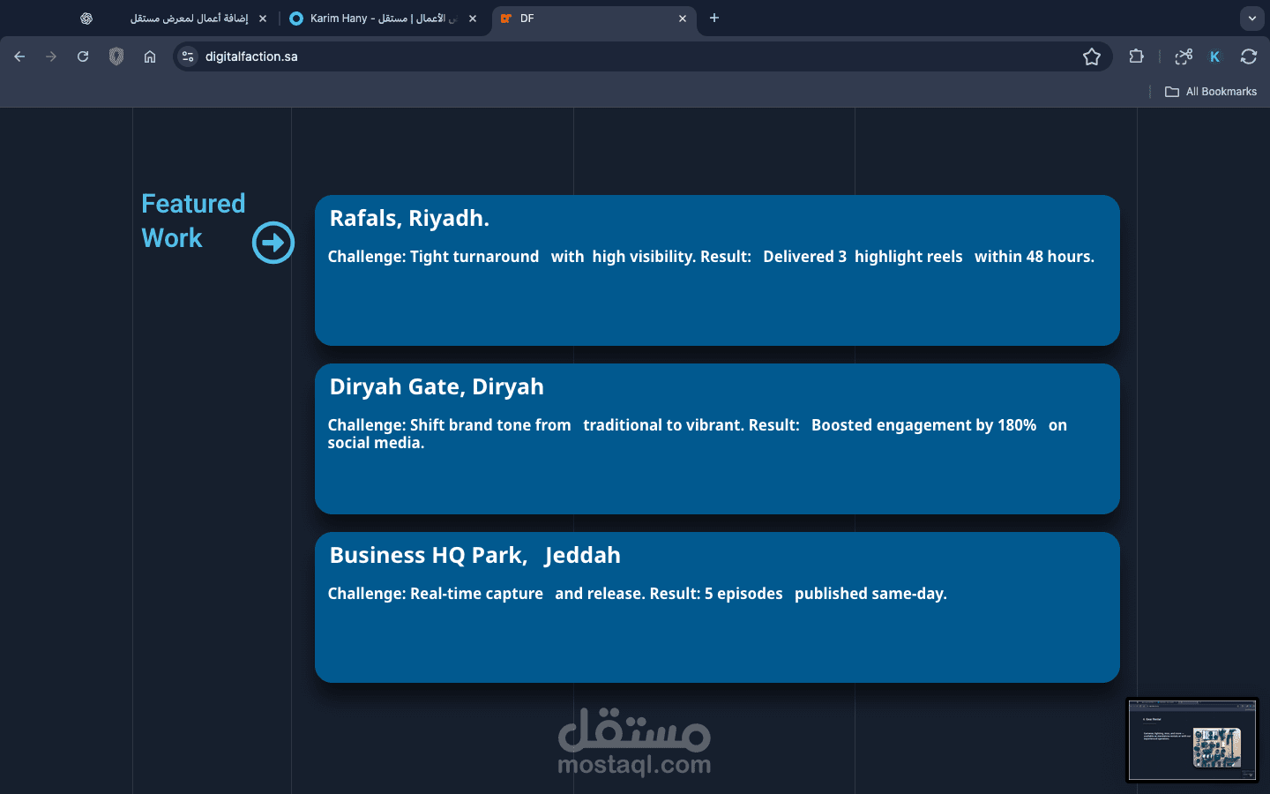View site information icon in address bar
Screen dimensions: 1270x794
coord(188,56)
